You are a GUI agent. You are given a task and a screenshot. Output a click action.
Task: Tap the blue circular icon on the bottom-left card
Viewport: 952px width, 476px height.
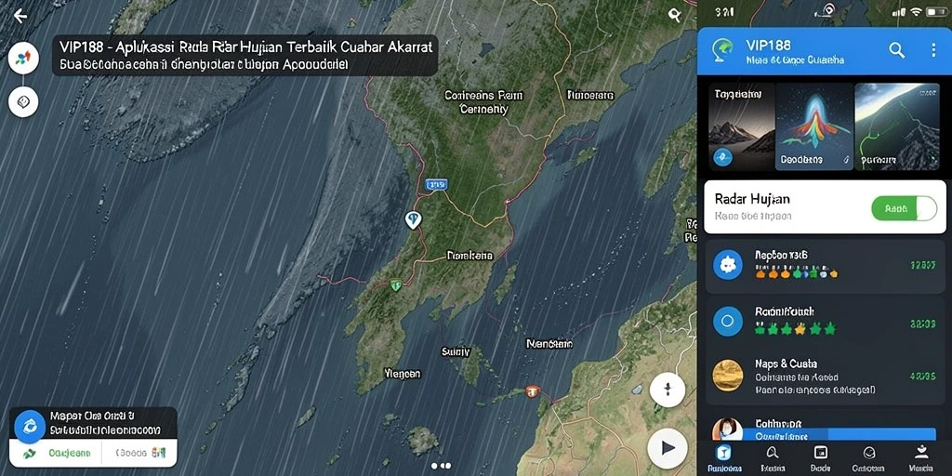pos(30,426)
